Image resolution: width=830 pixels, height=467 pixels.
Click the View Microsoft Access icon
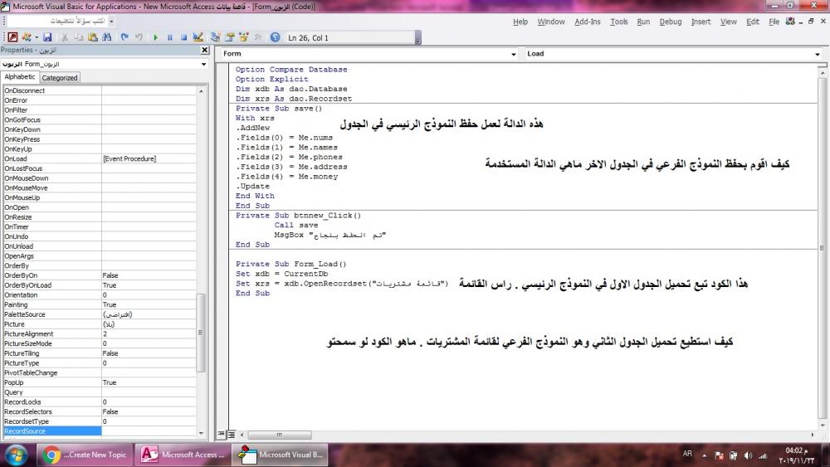pos(12,37)
